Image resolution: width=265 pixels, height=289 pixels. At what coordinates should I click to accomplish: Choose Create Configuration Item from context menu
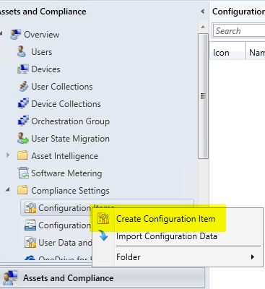(177, 219)
